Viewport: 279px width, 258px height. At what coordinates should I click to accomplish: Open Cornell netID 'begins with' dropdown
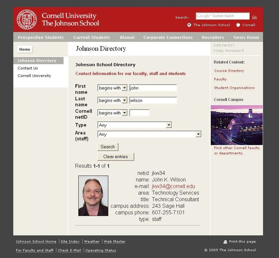coord(112,113)
